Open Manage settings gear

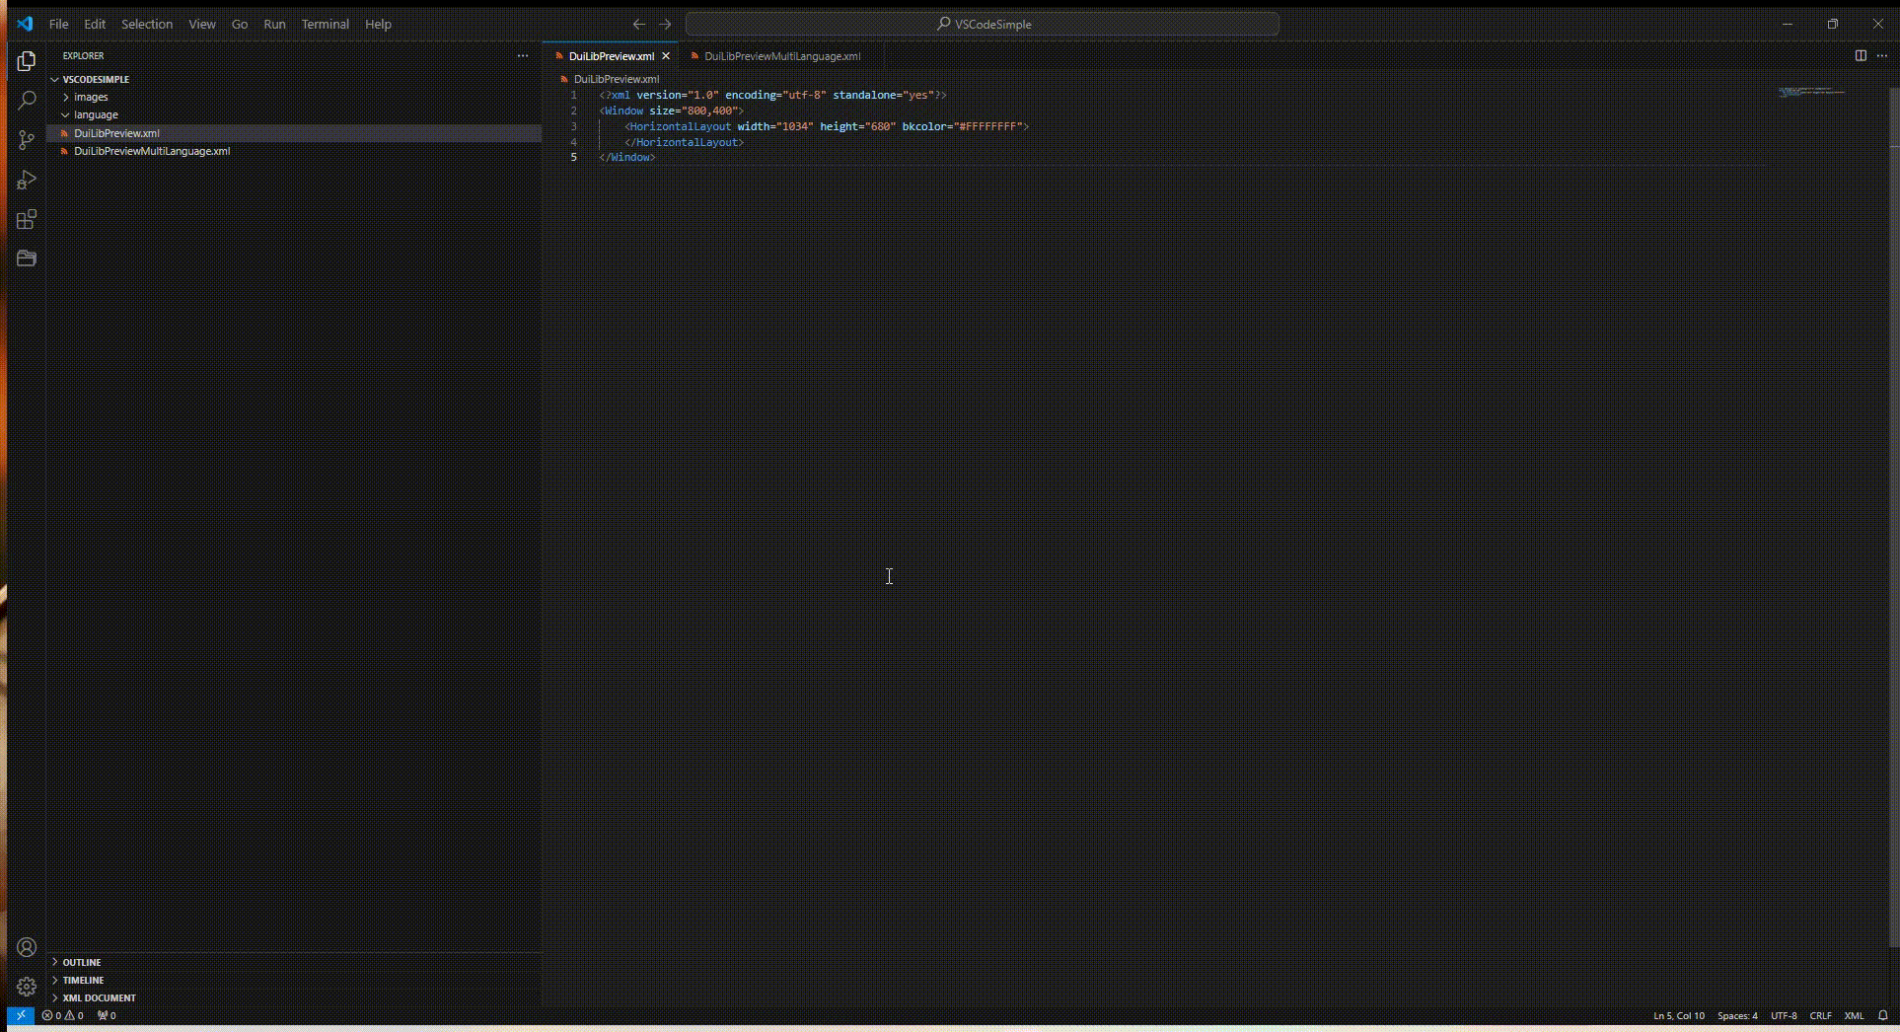point(26,987)
